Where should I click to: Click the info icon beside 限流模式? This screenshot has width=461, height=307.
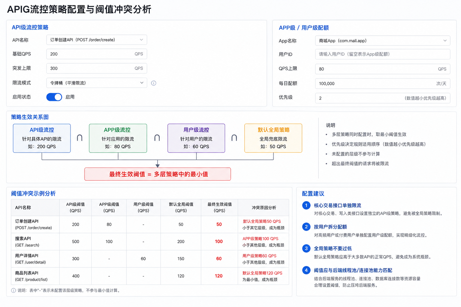tap(154, 83)
